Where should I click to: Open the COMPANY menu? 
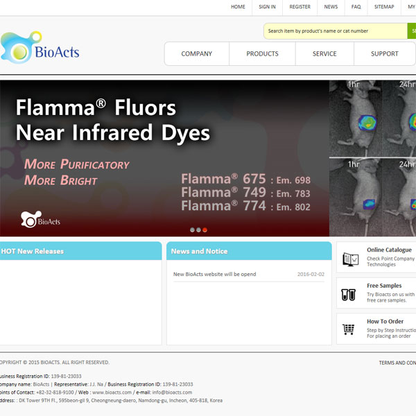[x=197, y=53]
